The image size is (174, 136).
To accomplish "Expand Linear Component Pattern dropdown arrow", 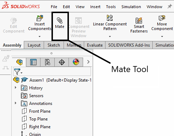I will click(x=110, y=36).
